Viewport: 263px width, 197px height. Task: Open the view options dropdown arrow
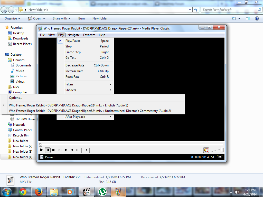point(239,18)
